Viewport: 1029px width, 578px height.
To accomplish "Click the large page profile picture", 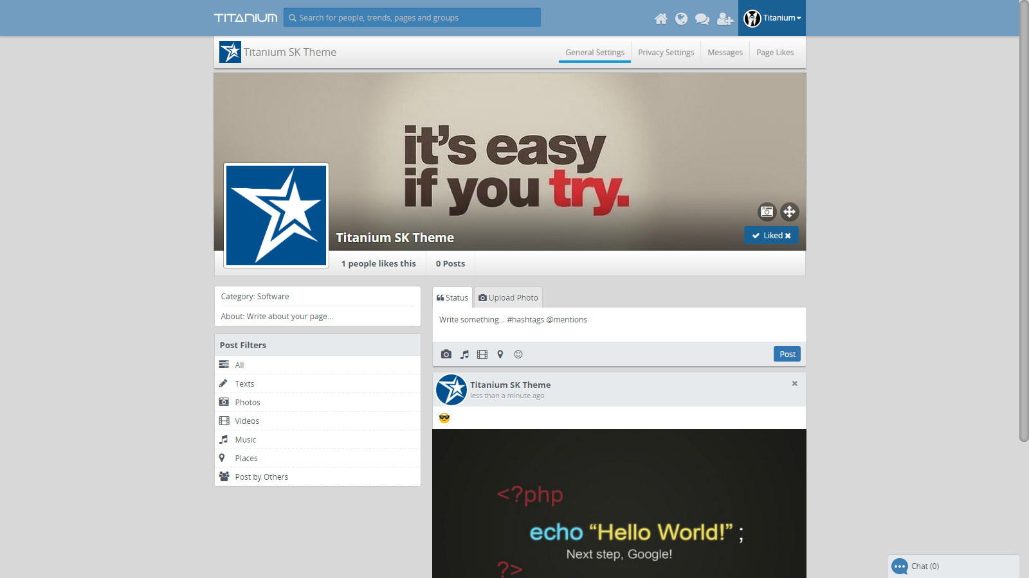I will [276, 215].
